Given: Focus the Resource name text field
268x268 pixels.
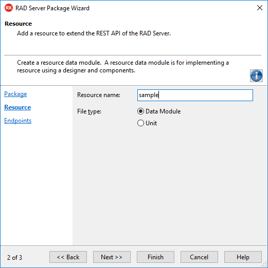Looking at the screenshot, I should click(195, 95).
